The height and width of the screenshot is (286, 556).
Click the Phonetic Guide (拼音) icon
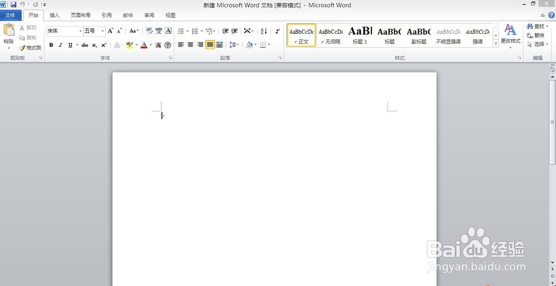(x=158, y=30)
